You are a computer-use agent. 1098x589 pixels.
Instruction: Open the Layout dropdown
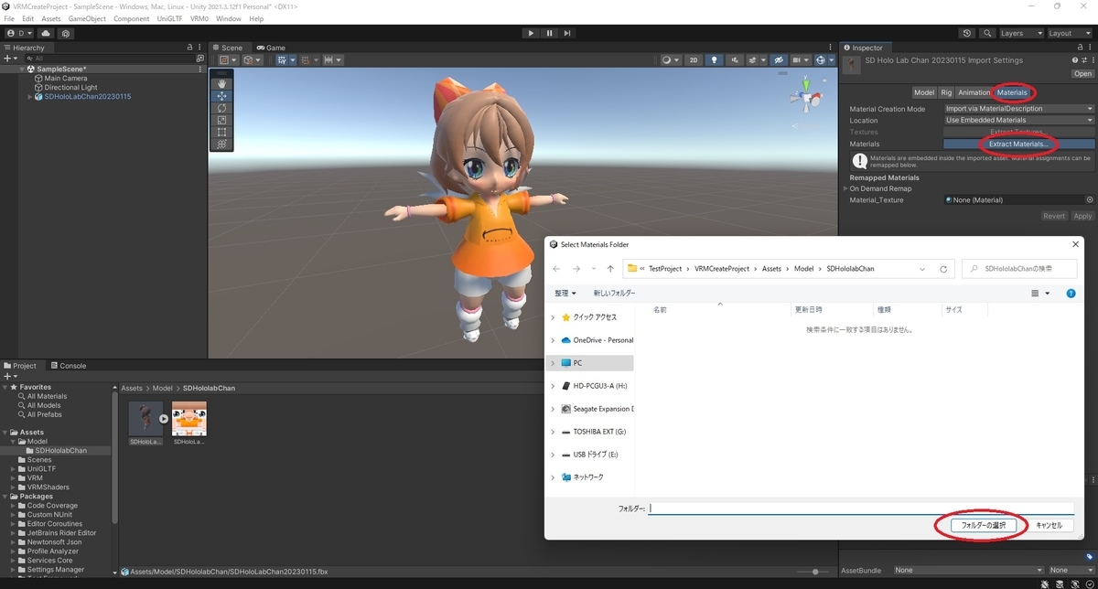pyautogui.click(x=1069, y=33)
